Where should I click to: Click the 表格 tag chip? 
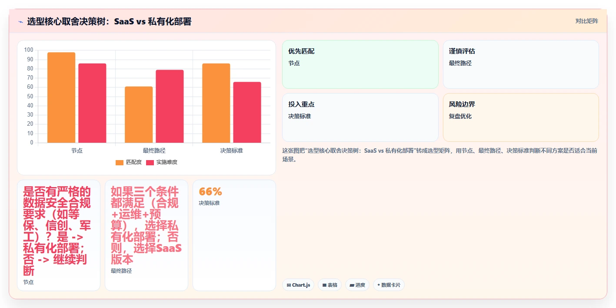[330, 285]
